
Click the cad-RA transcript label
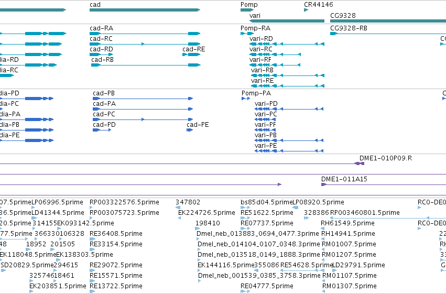tap(101, 28)
